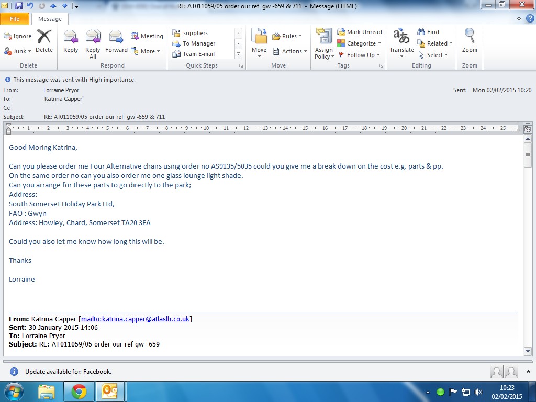Open the Tags dialog launcher
The height and width of the screenshot is (402, 536).
[381, 65]
